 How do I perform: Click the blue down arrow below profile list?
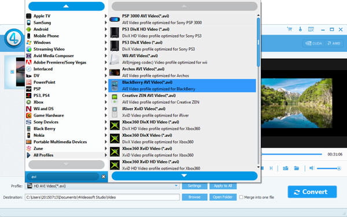click(184, 176)
